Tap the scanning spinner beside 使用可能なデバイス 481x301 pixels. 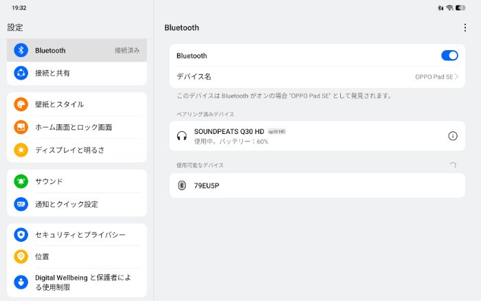click(451, 166)
